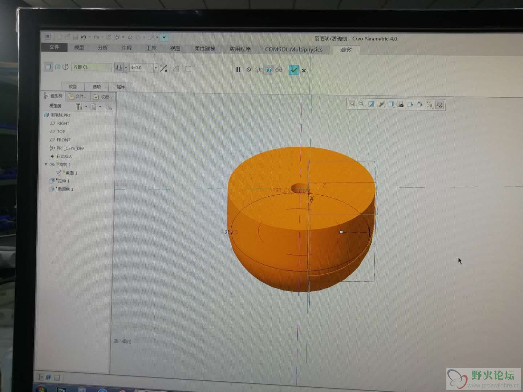Image resolution: width=523 pixels, height=392 pixels.
Task: Select the 拉伸 1 extrude feature
Action: (59, 181)
